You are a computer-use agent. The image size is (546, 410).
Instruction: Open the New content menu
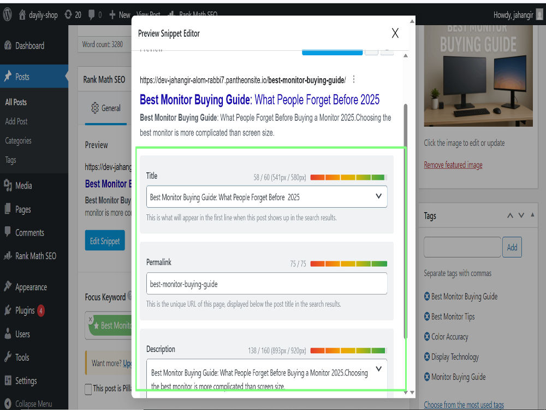(x=120, y=15)
